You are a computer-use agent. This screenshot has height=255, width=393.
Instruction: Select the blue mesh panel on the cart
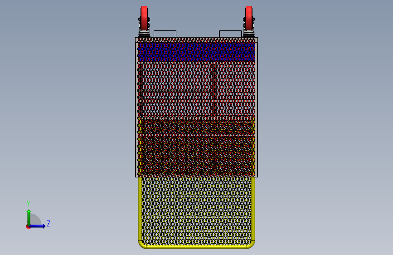click(x=196, y=52)
